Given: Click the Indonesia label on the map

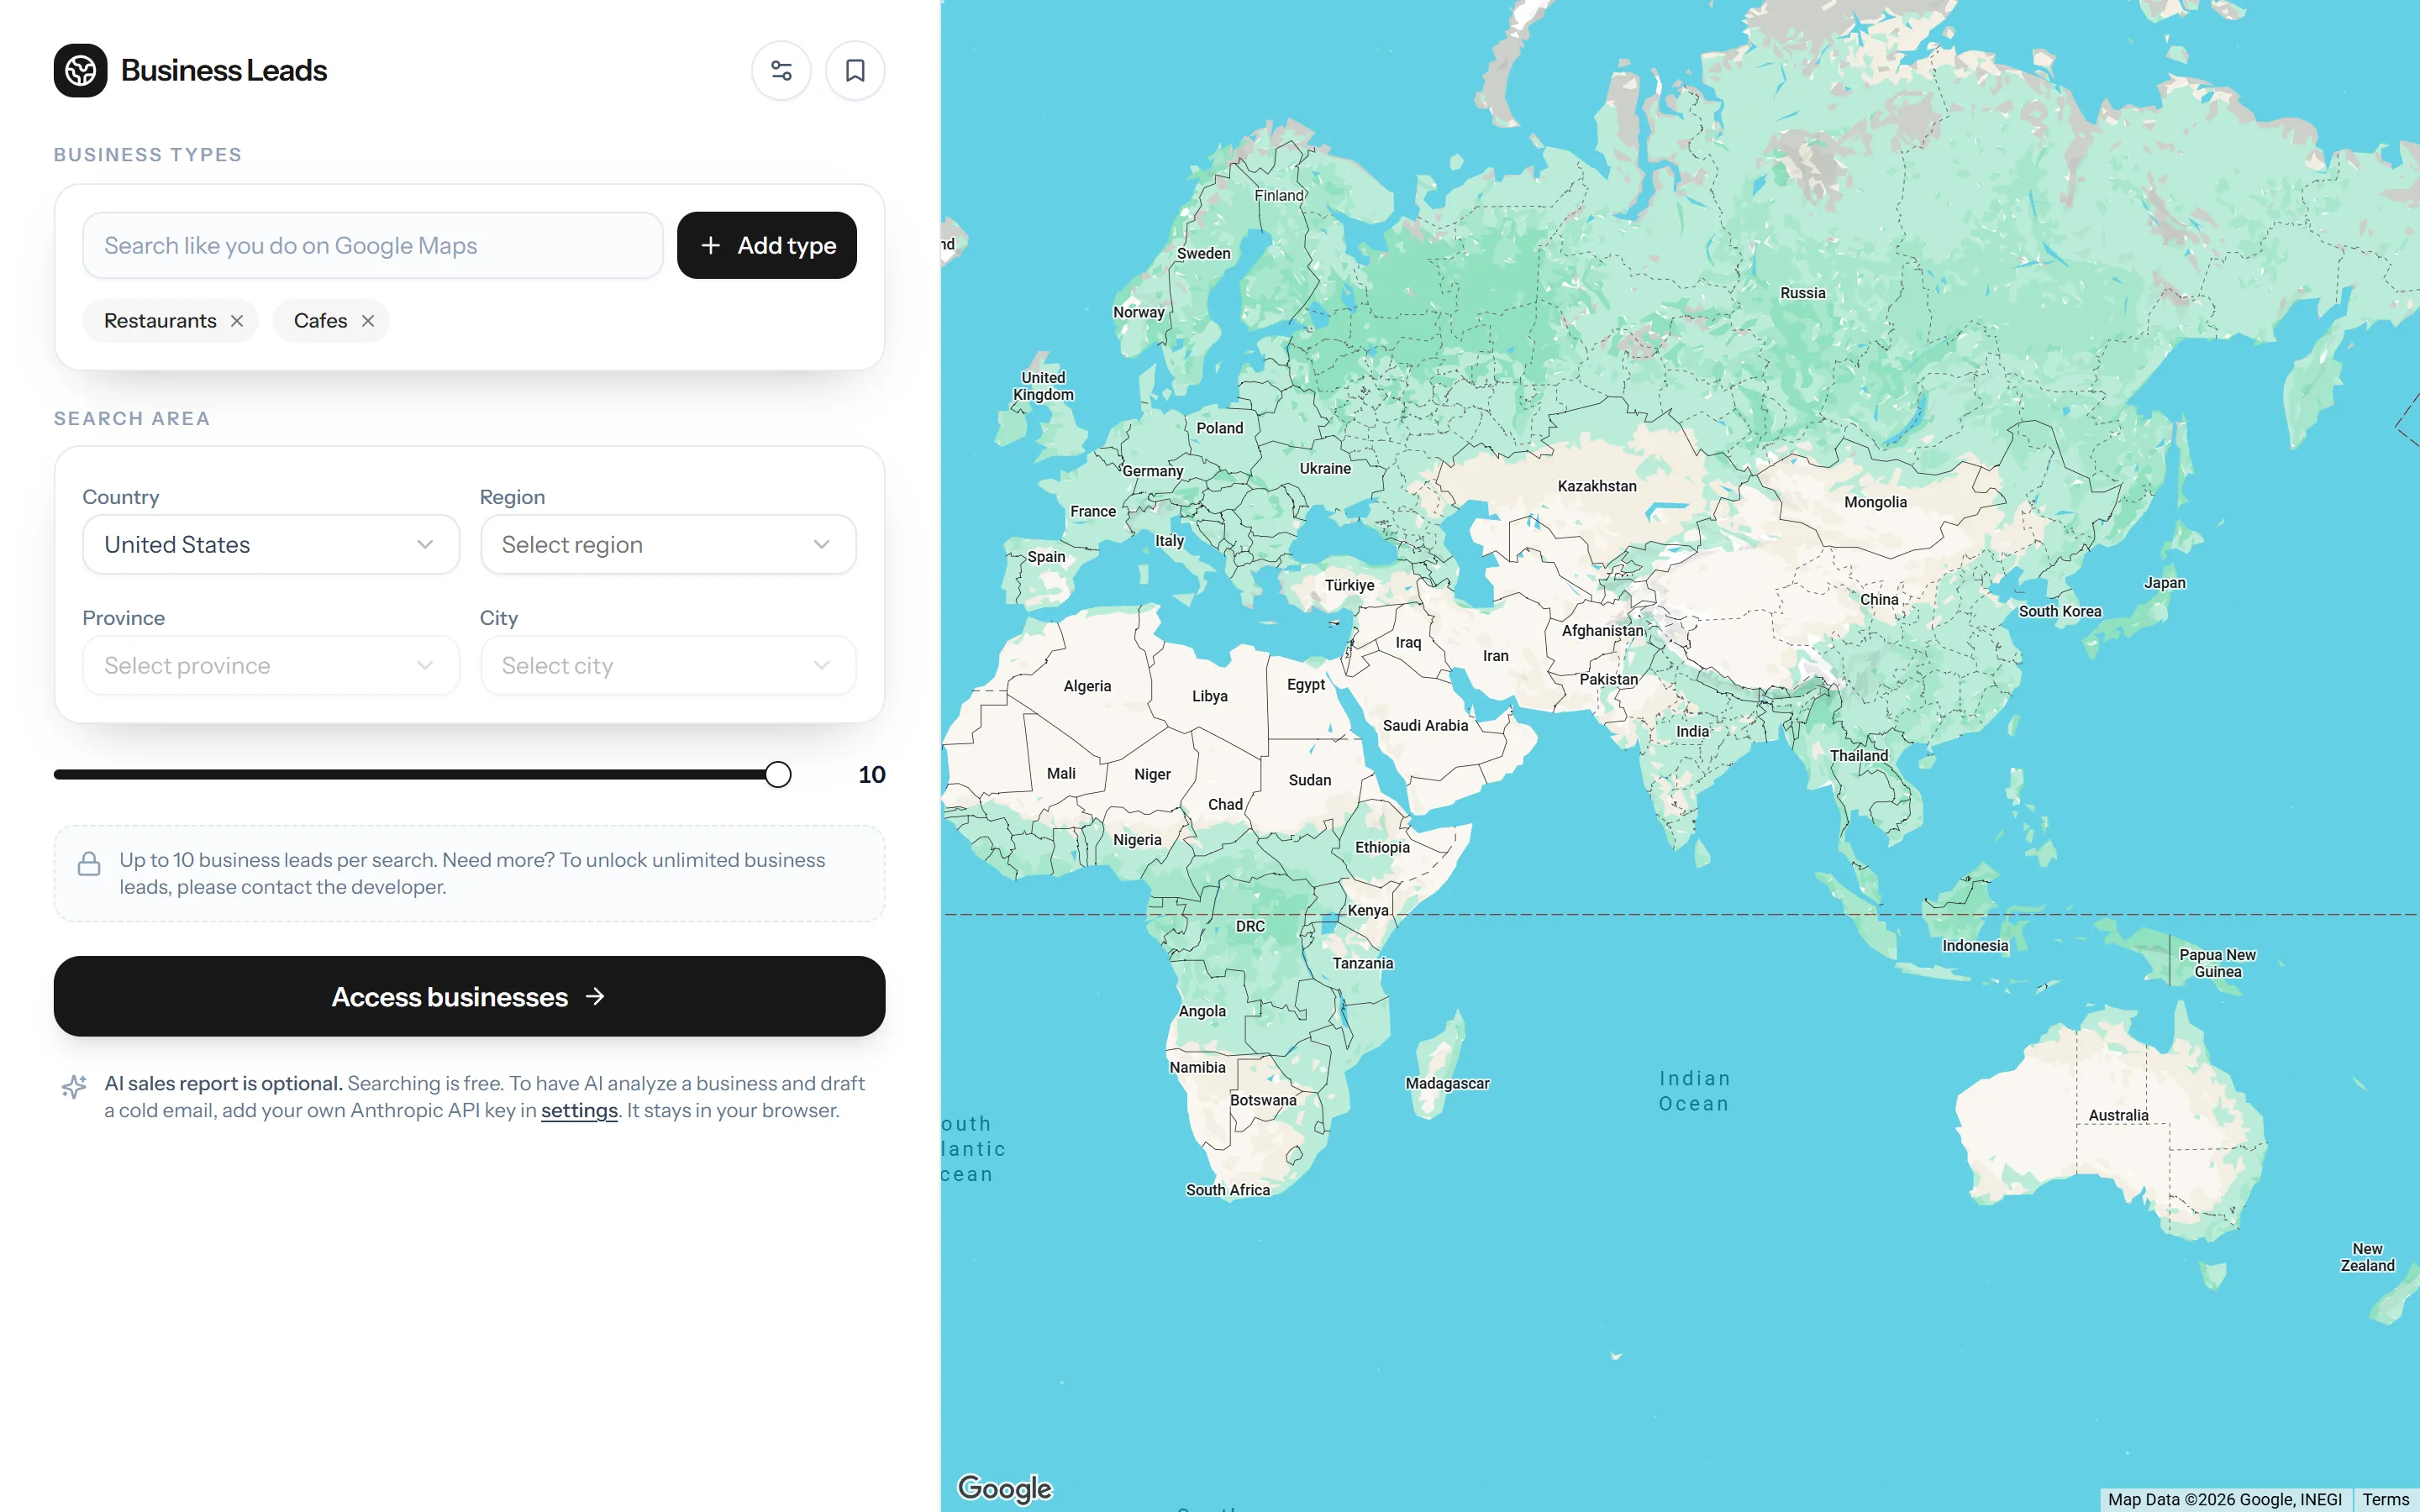Looking at the screenshot, I should coord(1975,946).
